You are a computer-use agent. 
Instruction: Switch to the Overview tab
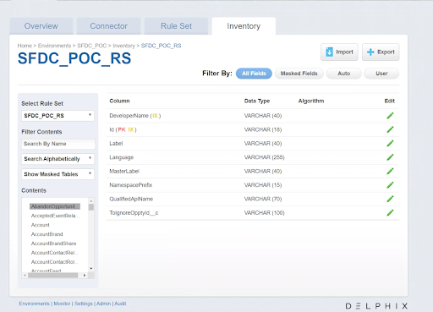click(x=41, y=26)
